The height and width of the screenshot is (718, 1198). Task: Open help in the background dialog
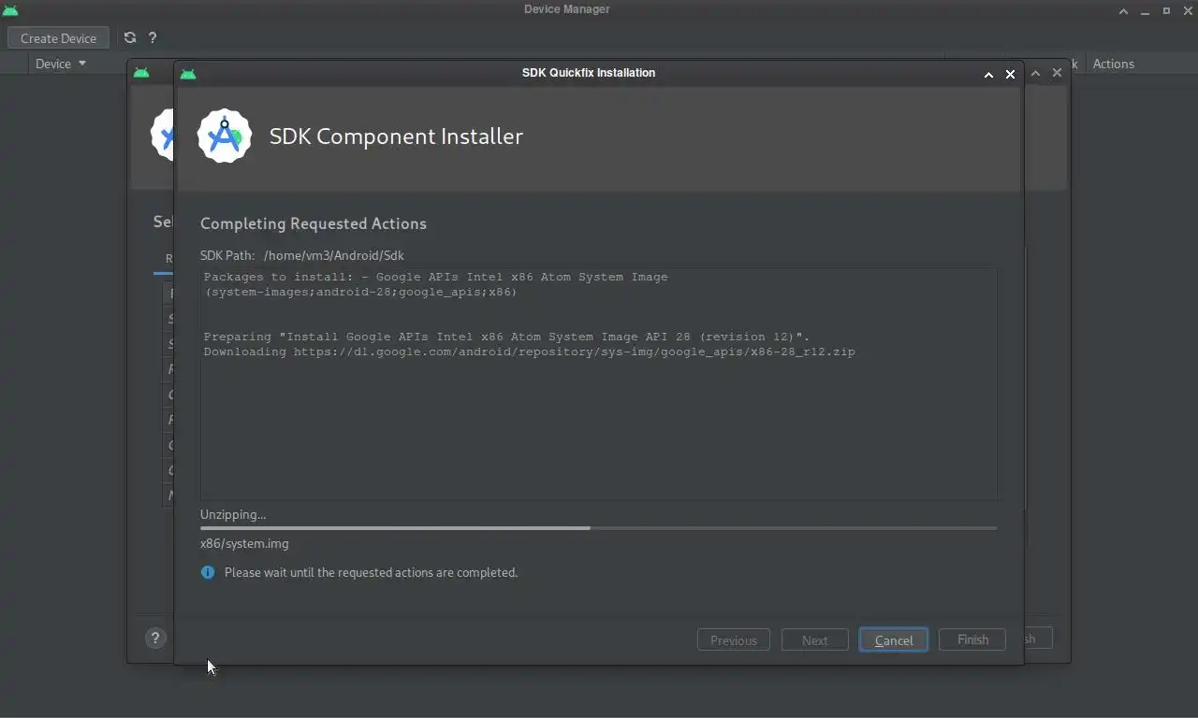[155, 638]
